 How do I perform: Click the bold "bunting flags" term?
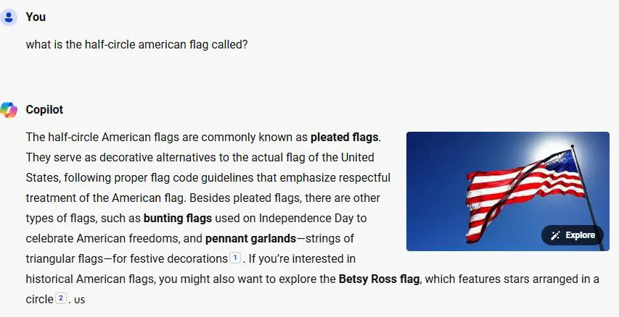[x=178, y=218]
